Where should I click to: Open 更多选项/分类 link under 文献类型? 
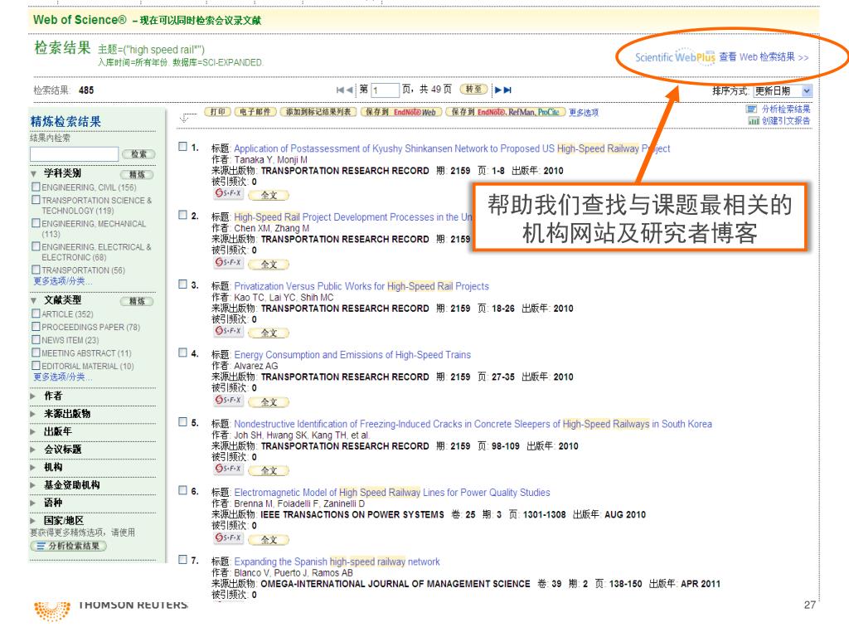[x=63, y=377]
